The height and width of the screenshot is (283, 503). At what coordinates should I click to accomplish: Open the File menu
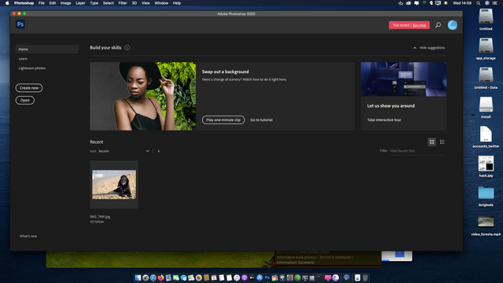pos(42,3)
